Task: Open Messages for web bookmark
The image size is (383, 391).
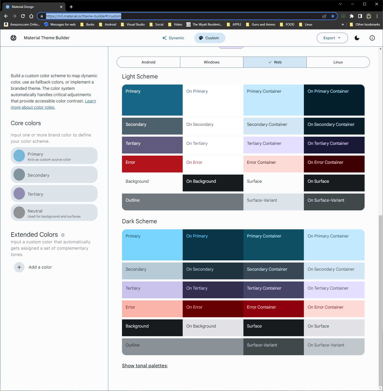Action: (60, 24)
